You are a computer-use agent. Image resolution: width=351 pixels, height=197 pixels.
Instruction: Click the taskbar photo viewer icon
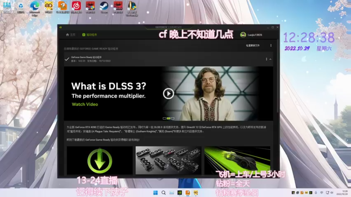(172, 193)
